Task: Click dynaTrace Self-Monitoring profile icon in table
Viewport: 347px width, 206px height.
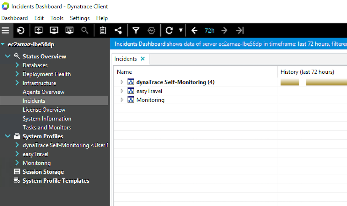Action: pos(131,82)
